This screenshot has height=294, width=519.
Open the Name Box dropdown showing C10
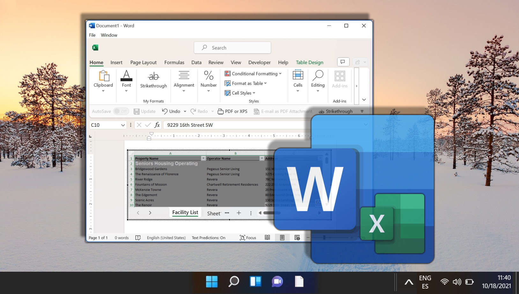124,125
